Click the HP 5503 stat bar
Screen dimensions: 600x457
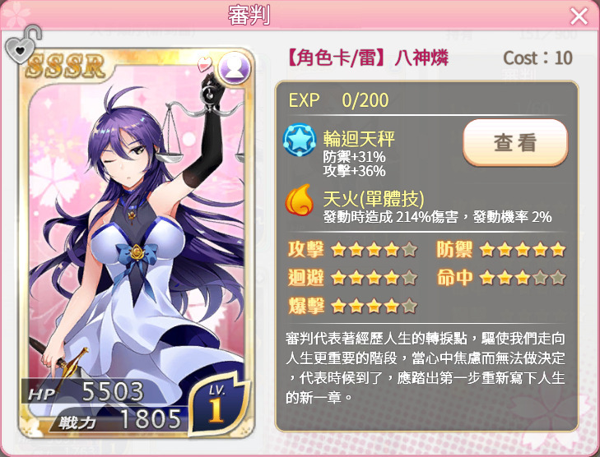[x=88, y=392]
